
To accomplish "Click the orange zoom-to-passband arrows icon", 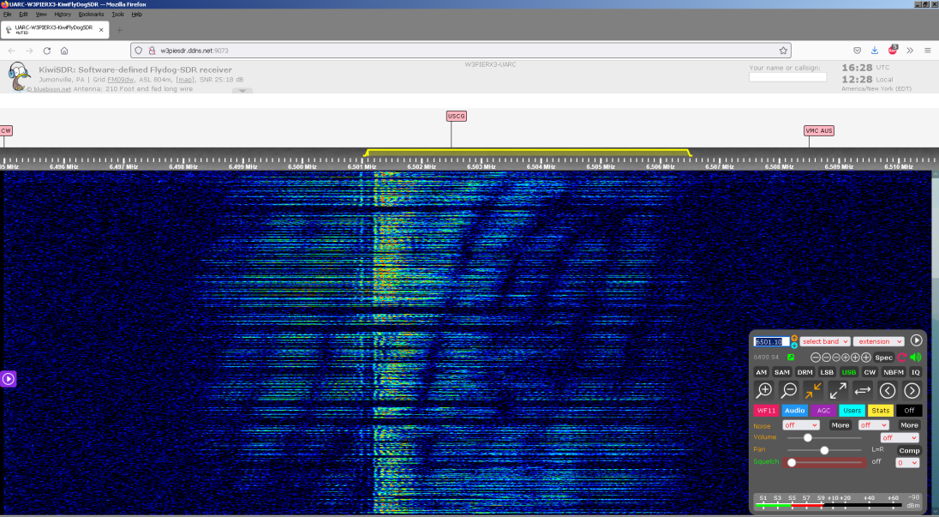I will tap(814, 391).
